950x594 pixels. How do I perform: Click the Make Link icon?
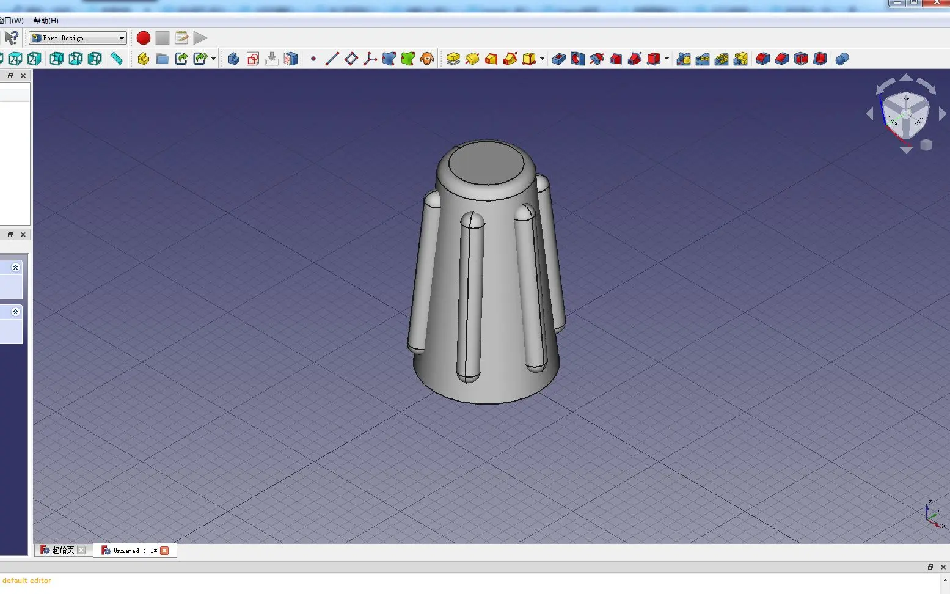pyautogui.click(x=181, y=59)
